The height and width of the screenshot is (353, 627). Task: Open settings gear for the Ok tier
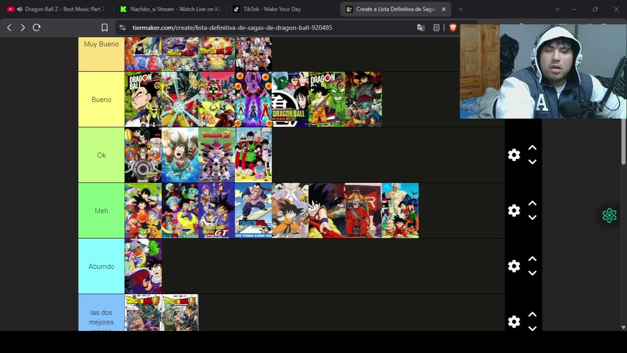[x=514, y=155]
